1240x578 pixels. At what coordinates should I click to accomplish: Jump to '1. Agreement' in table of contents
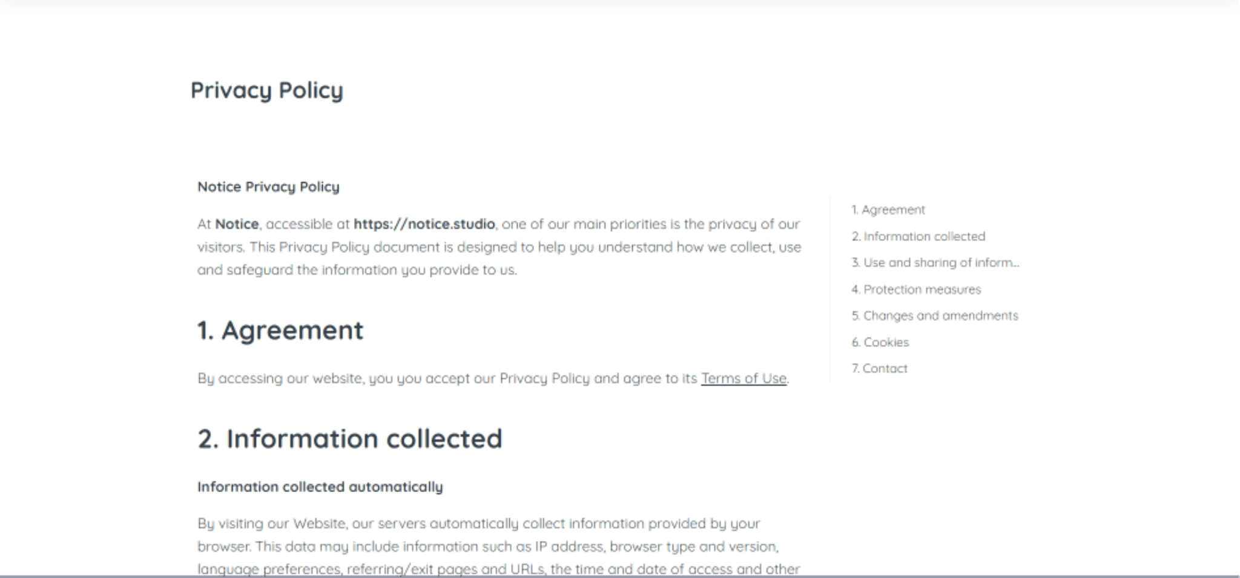click(888, 210)
